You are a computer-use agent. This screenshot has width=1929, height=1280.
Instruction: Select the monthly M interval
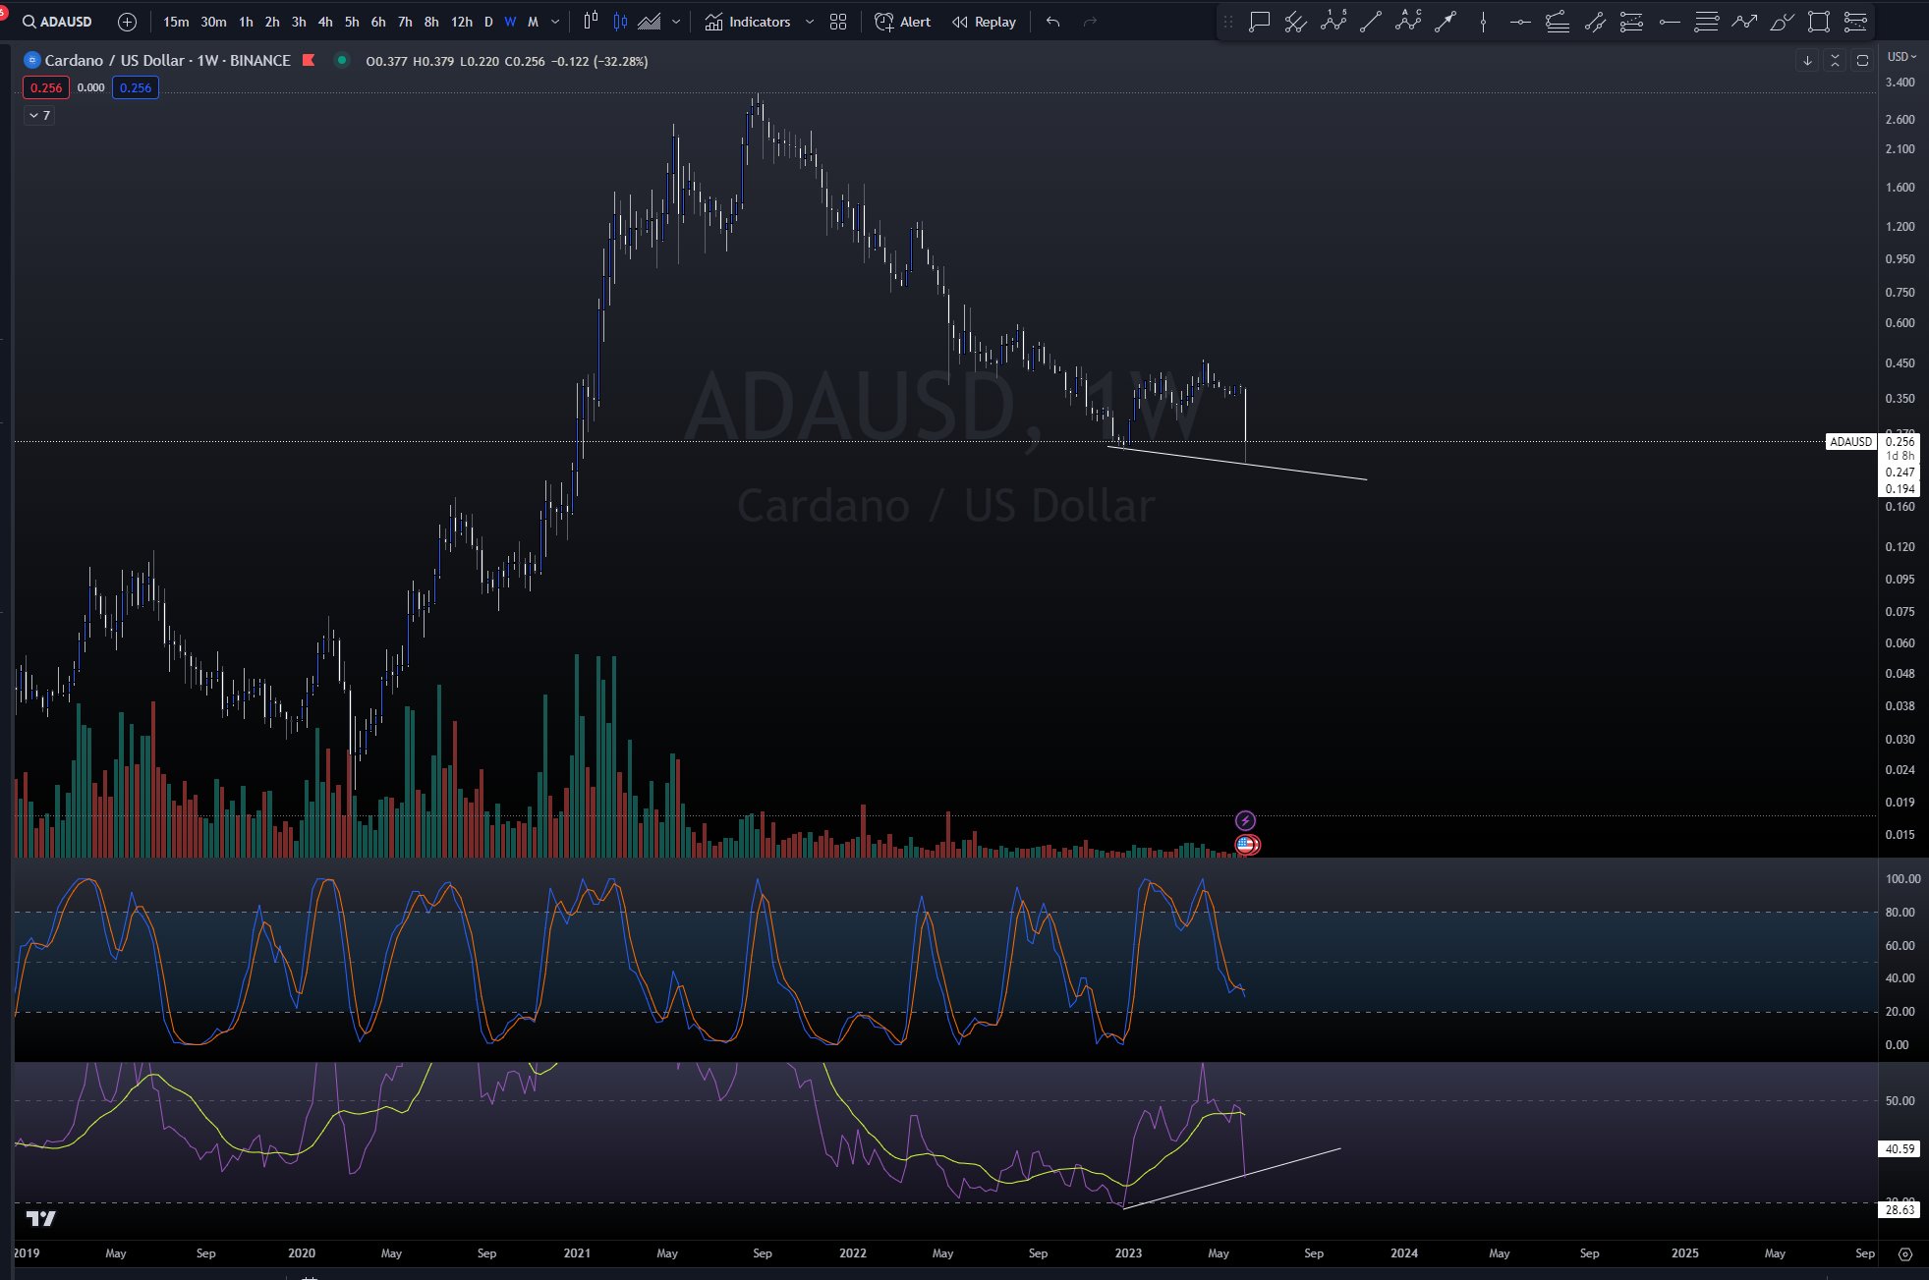pyautogui.click(x=533, y=22)
